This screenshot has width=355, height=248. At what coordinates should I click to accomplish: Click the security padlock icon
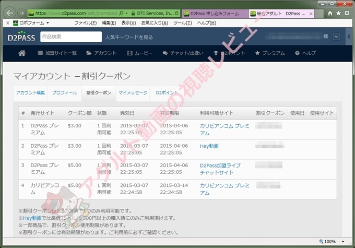point(133,14)
